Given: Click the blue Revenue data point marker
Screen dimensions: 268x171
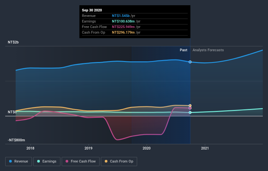Looking at the screenshot, I should coord(190,62).
